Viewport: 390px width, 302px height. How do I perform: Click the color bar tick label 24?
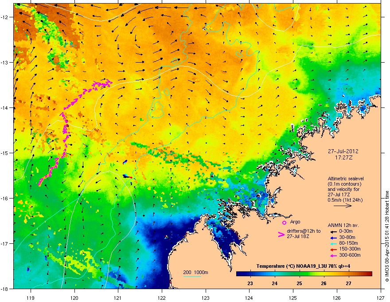coord(275,283)
